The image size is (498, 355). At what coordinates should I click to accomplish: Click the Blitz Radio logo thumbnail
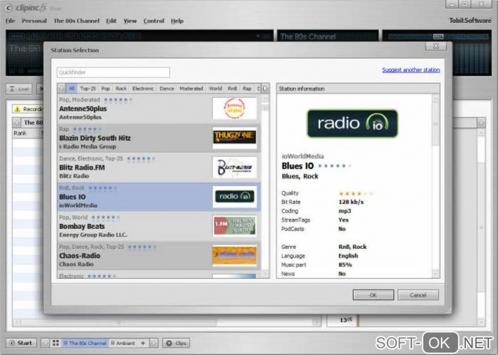234,167
